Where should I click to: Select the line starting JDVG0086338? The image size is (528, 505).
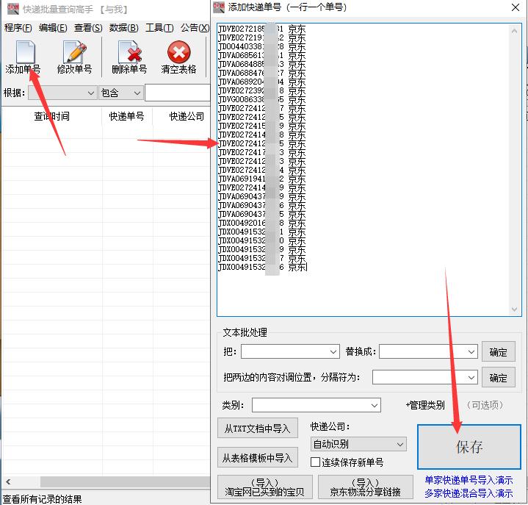261,99
